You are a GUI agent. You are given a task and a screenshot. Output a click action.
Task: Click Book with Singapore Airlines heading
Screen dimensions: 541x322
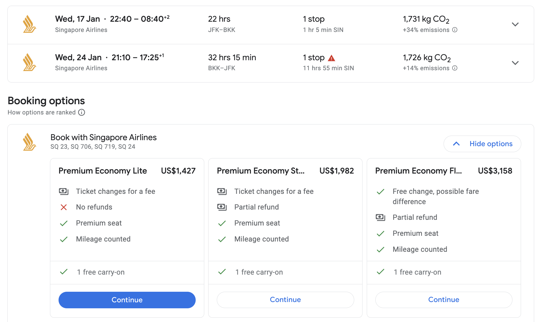[x=103, y=137]
